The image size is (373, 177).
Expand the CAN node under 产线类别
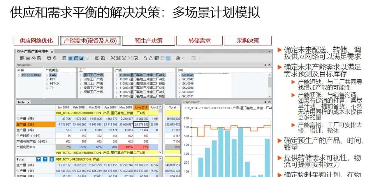click(47, 75)
